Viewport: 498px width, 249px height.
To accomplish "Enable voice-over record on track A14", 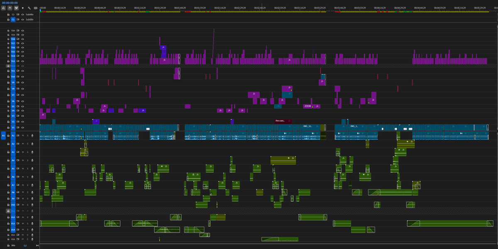I will (x=32, y=230).
